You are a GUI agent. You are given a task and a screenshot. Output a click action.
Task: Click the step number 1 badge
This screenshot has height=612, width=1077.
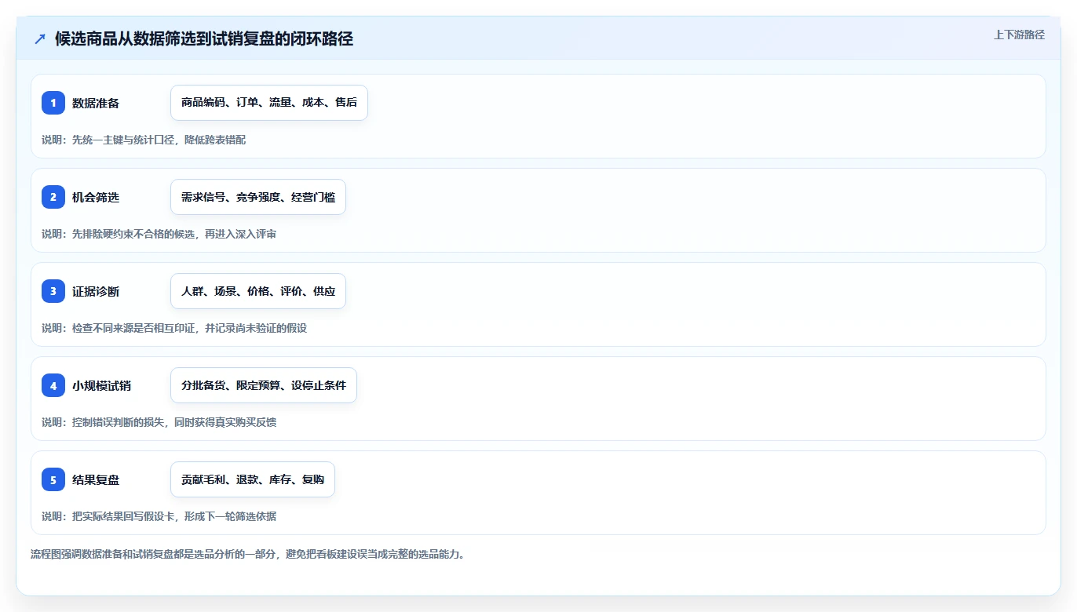[x=53, y=103]
